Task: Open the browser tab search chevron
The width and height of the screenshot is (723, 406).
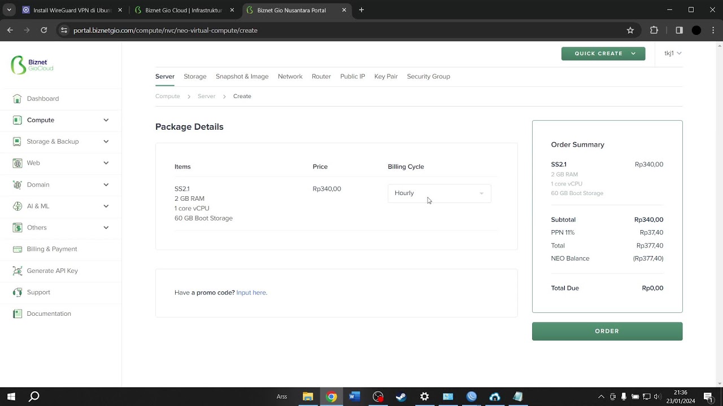Action: pos(9,10)
